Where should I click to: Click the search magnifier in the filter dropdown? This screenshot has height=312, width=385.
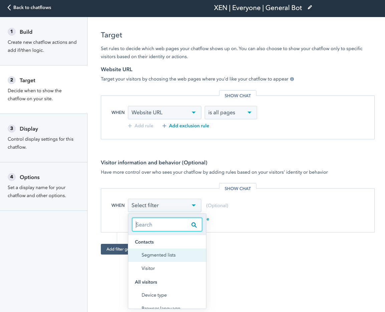pos(194,225)
